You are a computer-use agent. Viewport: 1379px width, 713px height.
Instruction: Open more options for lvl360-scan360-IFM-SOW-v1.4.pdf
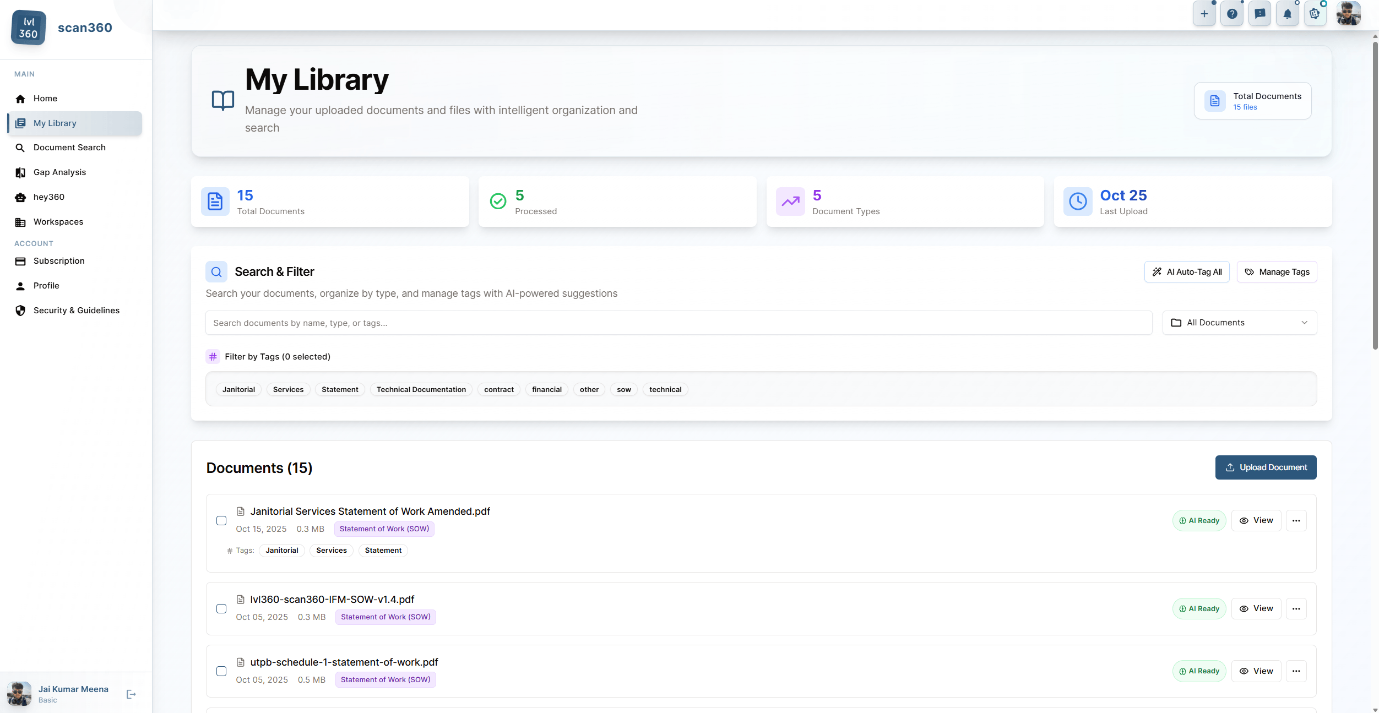1296,608
